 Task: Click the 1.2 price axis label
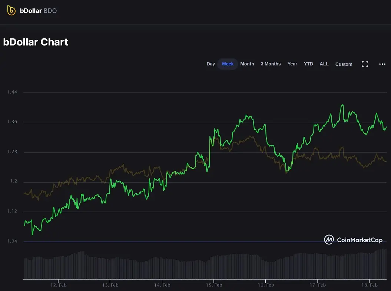[14, 181]
